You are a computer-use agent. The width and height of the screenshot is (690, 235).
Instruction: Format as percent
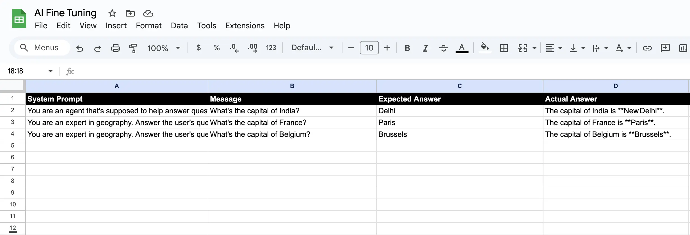pyautogui.click(x=216, y=48)
